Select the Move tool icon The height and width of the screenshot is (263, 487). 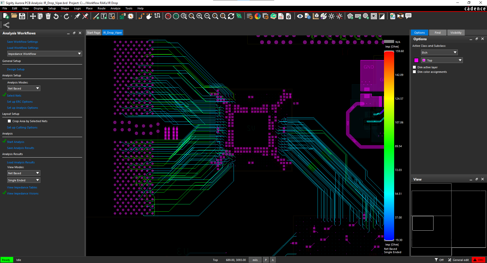(x=33, y=16)
